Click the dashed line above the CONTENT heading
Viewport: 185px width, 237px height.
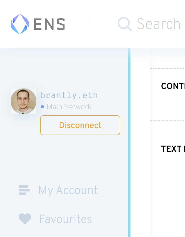pyautogui.click(x=168, y=68)
